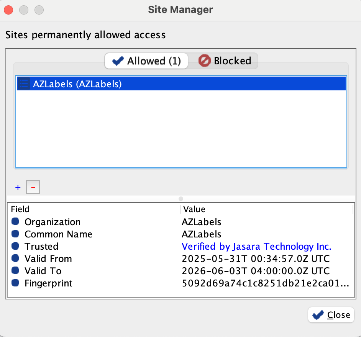Click the red minus remove-site icon
The image size is (361, 337).
click(33, 188)
